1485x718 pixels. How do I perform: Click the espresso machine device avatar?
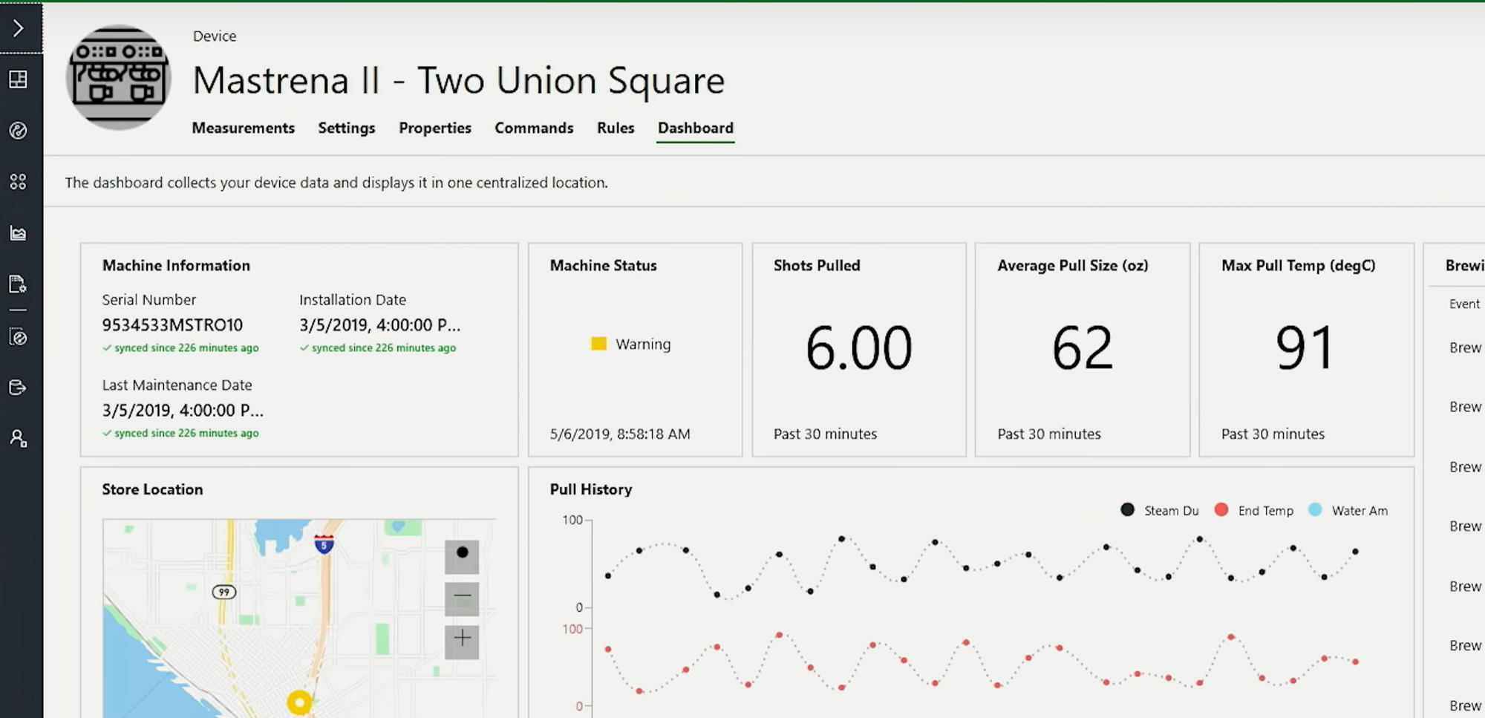point(119,77)
